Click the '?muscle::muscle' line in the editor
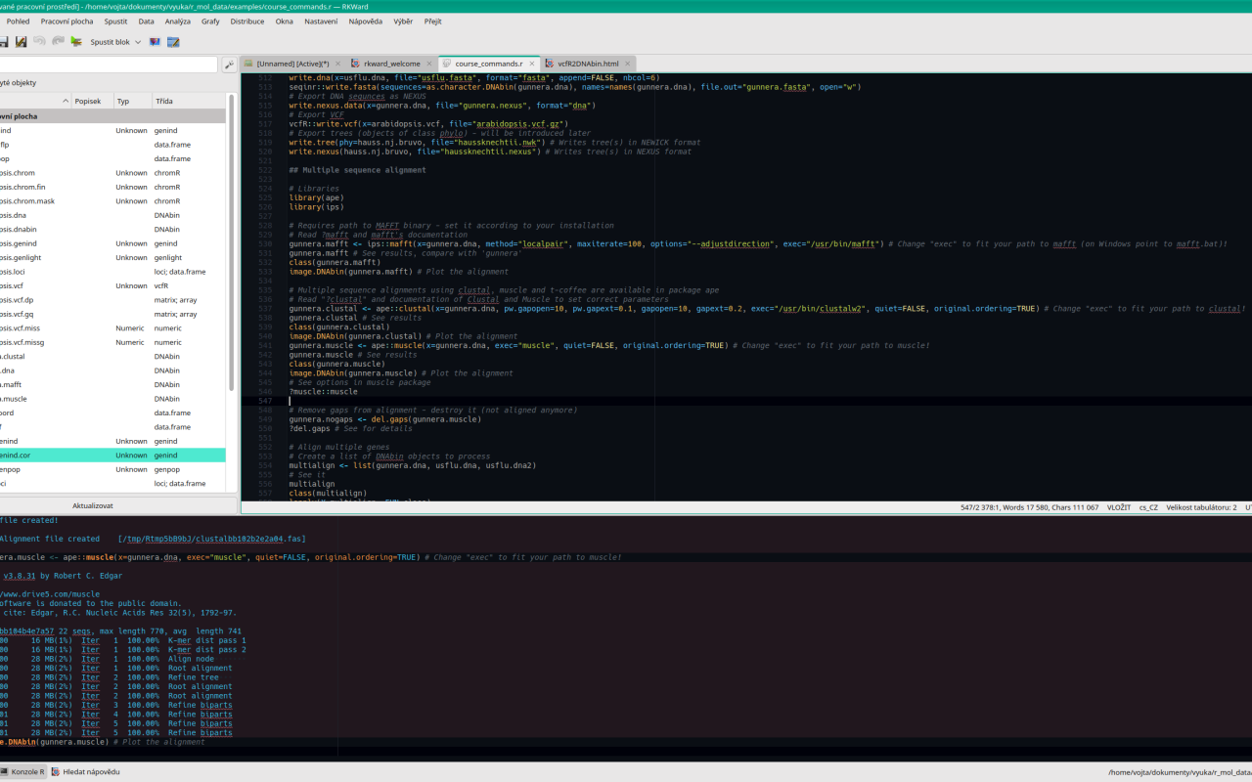This screenshot has width=1252, height=782. 323,392
